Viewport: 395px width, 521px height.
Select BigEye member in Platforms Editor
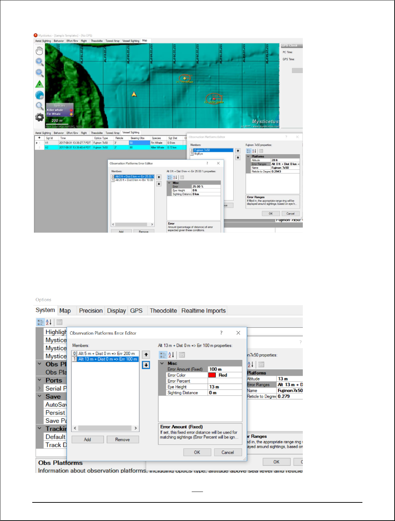[212, 154]
